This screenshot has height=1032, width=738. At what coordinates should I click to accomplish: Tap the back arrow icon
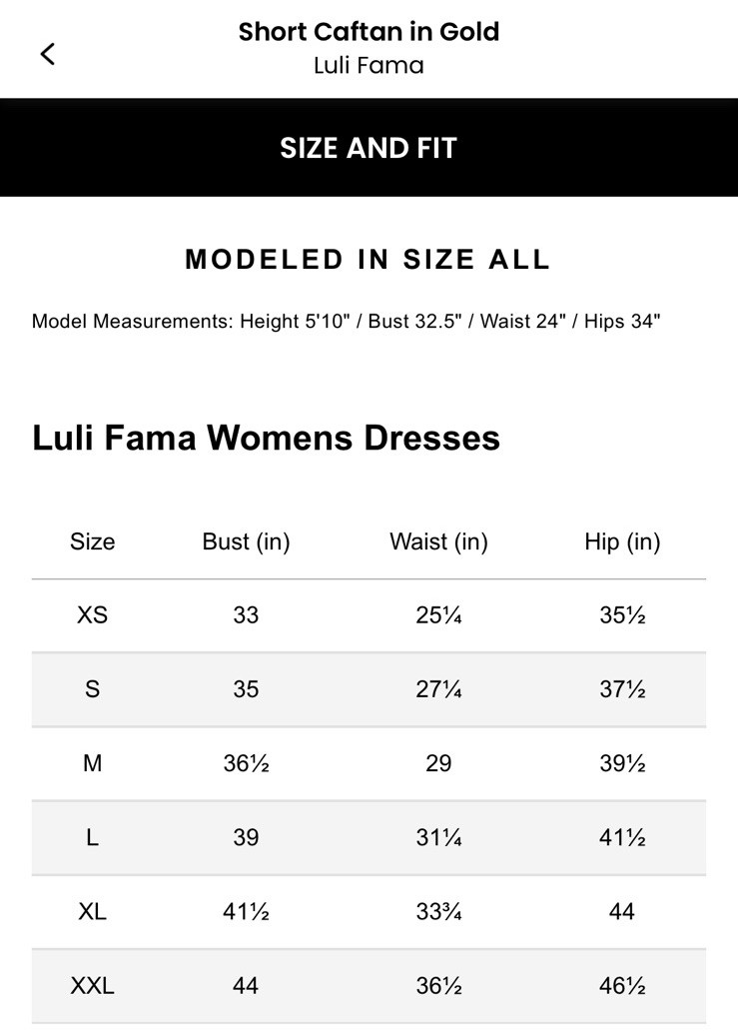point(47,54)
